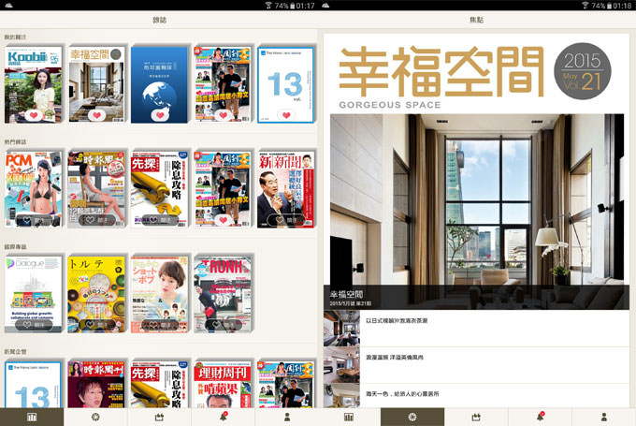Tap the 幸福空間 caption bar on cover image

(x=477, y=298)
